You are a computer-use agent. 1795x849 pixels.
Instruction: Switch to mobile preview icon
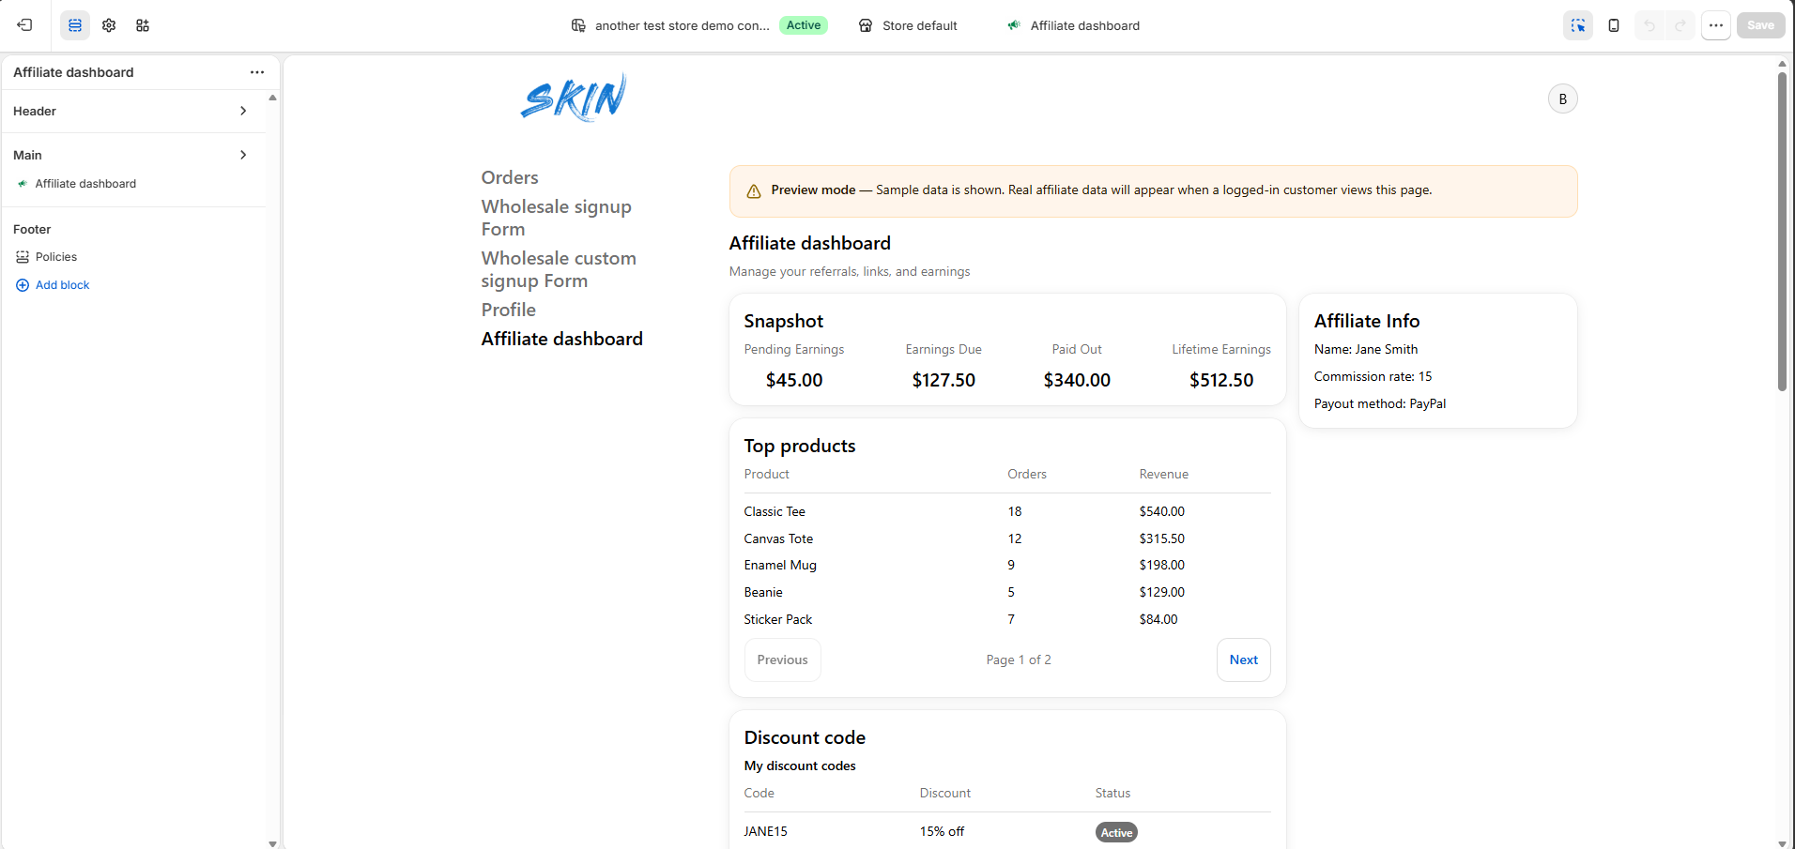[1614, 25]
